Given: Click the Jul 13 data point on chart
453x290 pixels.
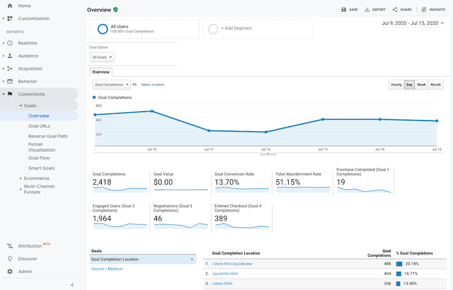Looking at the screenshot, I should point(322,119).
